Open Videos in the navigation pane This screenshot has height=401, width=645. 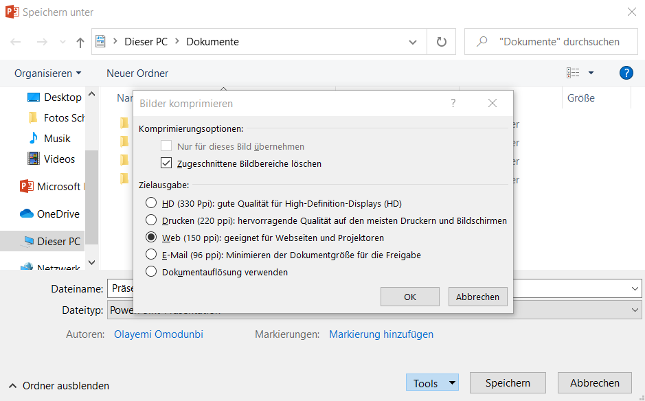coord(59,159)
